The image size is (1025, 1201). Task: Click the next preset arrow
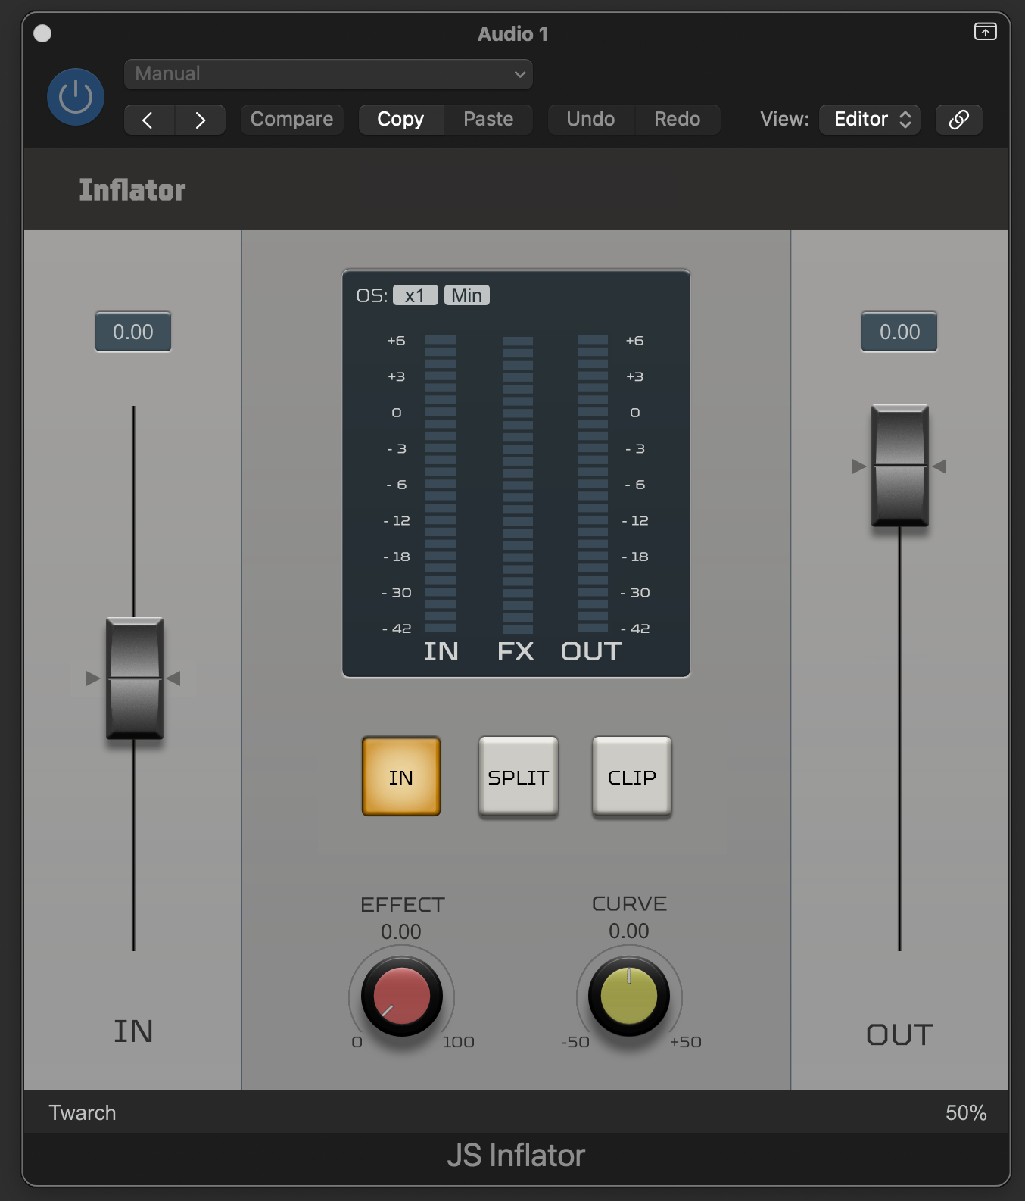tap(200, 120)
